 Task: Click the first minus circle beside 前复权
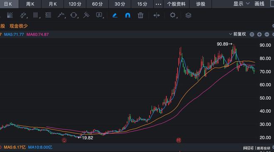pos(252,34)
